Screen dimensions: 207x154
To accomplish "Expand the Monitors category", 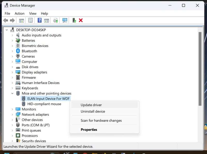I will [12, 109].
